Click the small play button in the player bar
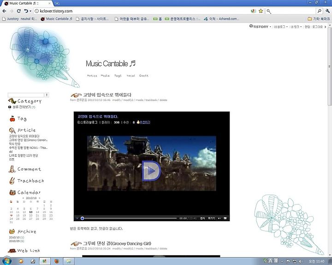This screenshot has width=332, height=265. pos(77,218)
